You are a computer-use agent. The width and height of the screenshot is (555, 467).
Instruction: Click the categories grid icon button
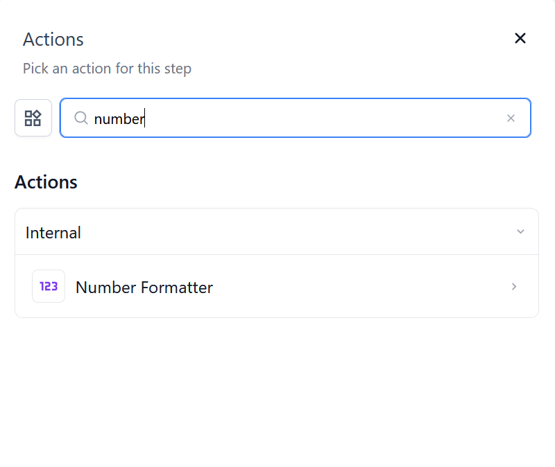[x=33, y=118]
